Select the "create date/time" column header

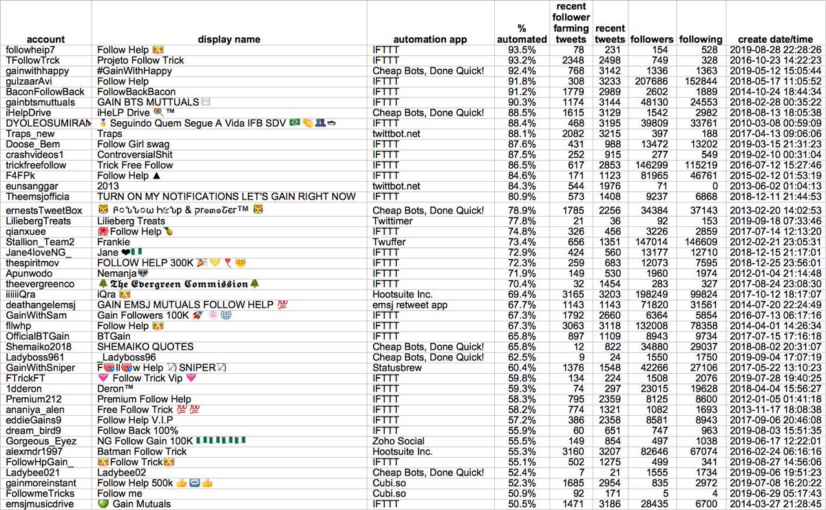(x=774, y=39)
